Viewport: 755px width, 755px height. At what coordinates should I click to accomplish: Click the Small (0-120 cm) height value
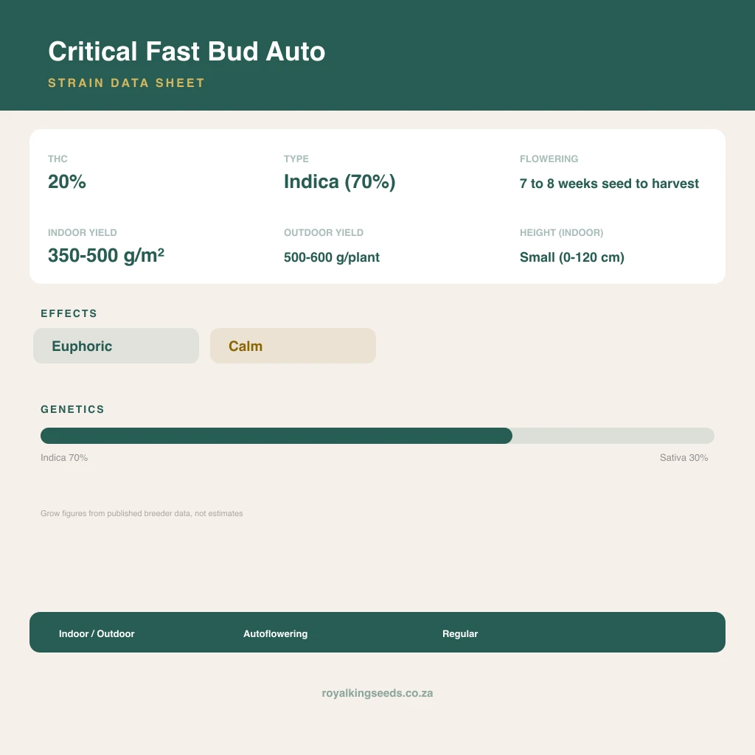[572, 257]
